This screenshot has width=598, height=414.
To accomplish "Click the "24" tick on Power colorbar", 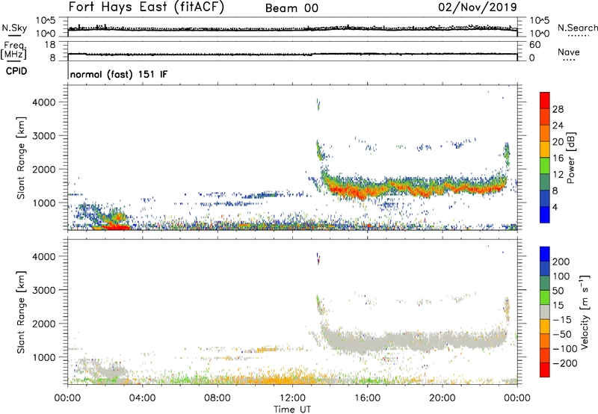I will pos(558,126).
